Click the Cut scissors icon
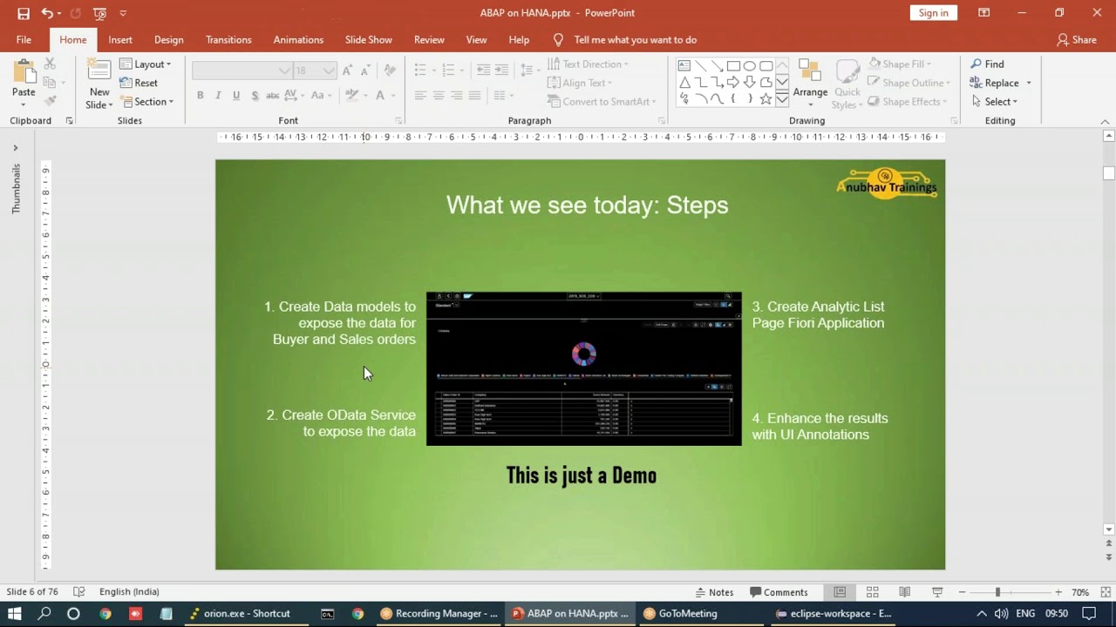 50,64
